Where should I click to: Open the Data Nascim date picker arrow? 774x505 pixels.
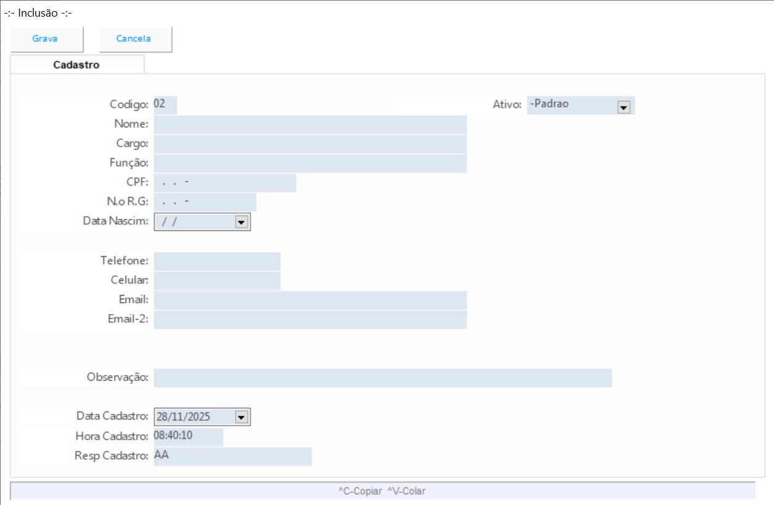coord(241,222)
